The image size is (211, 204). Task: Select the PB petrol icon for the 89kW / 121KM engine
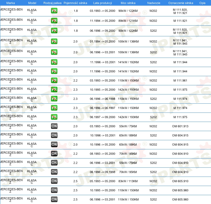54,21
